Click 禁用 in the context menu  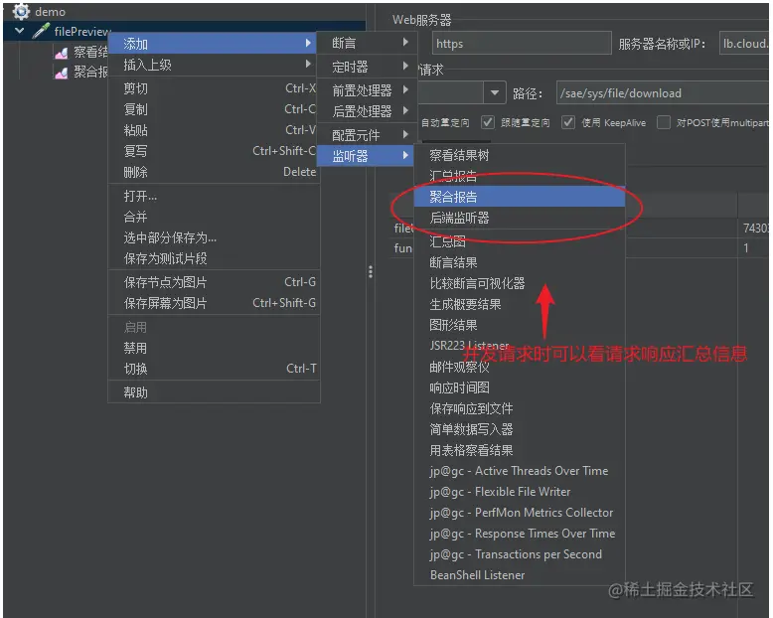click(214, 348)
